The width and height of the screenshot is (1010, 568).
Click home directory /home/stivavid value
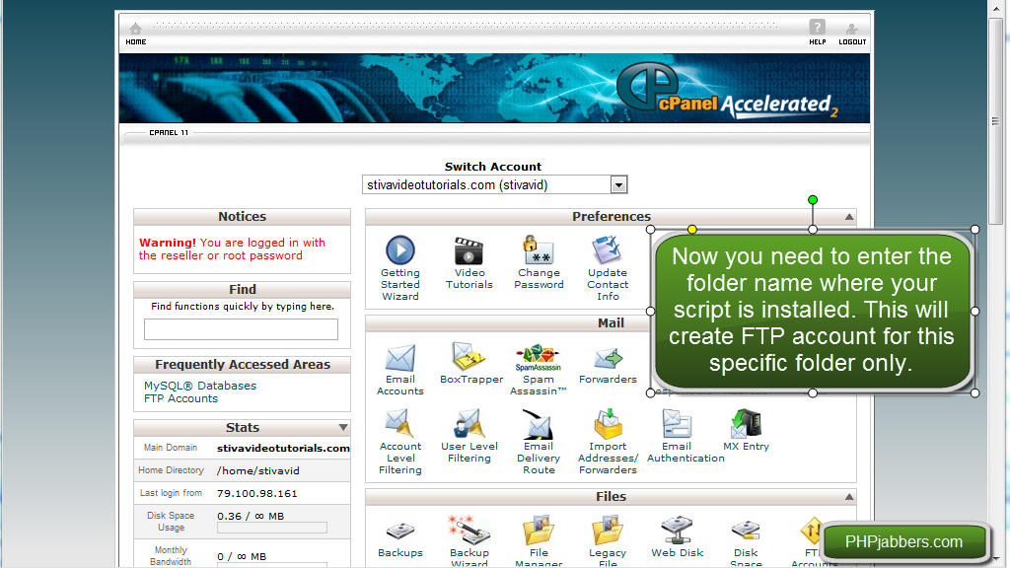coord(257,470)
